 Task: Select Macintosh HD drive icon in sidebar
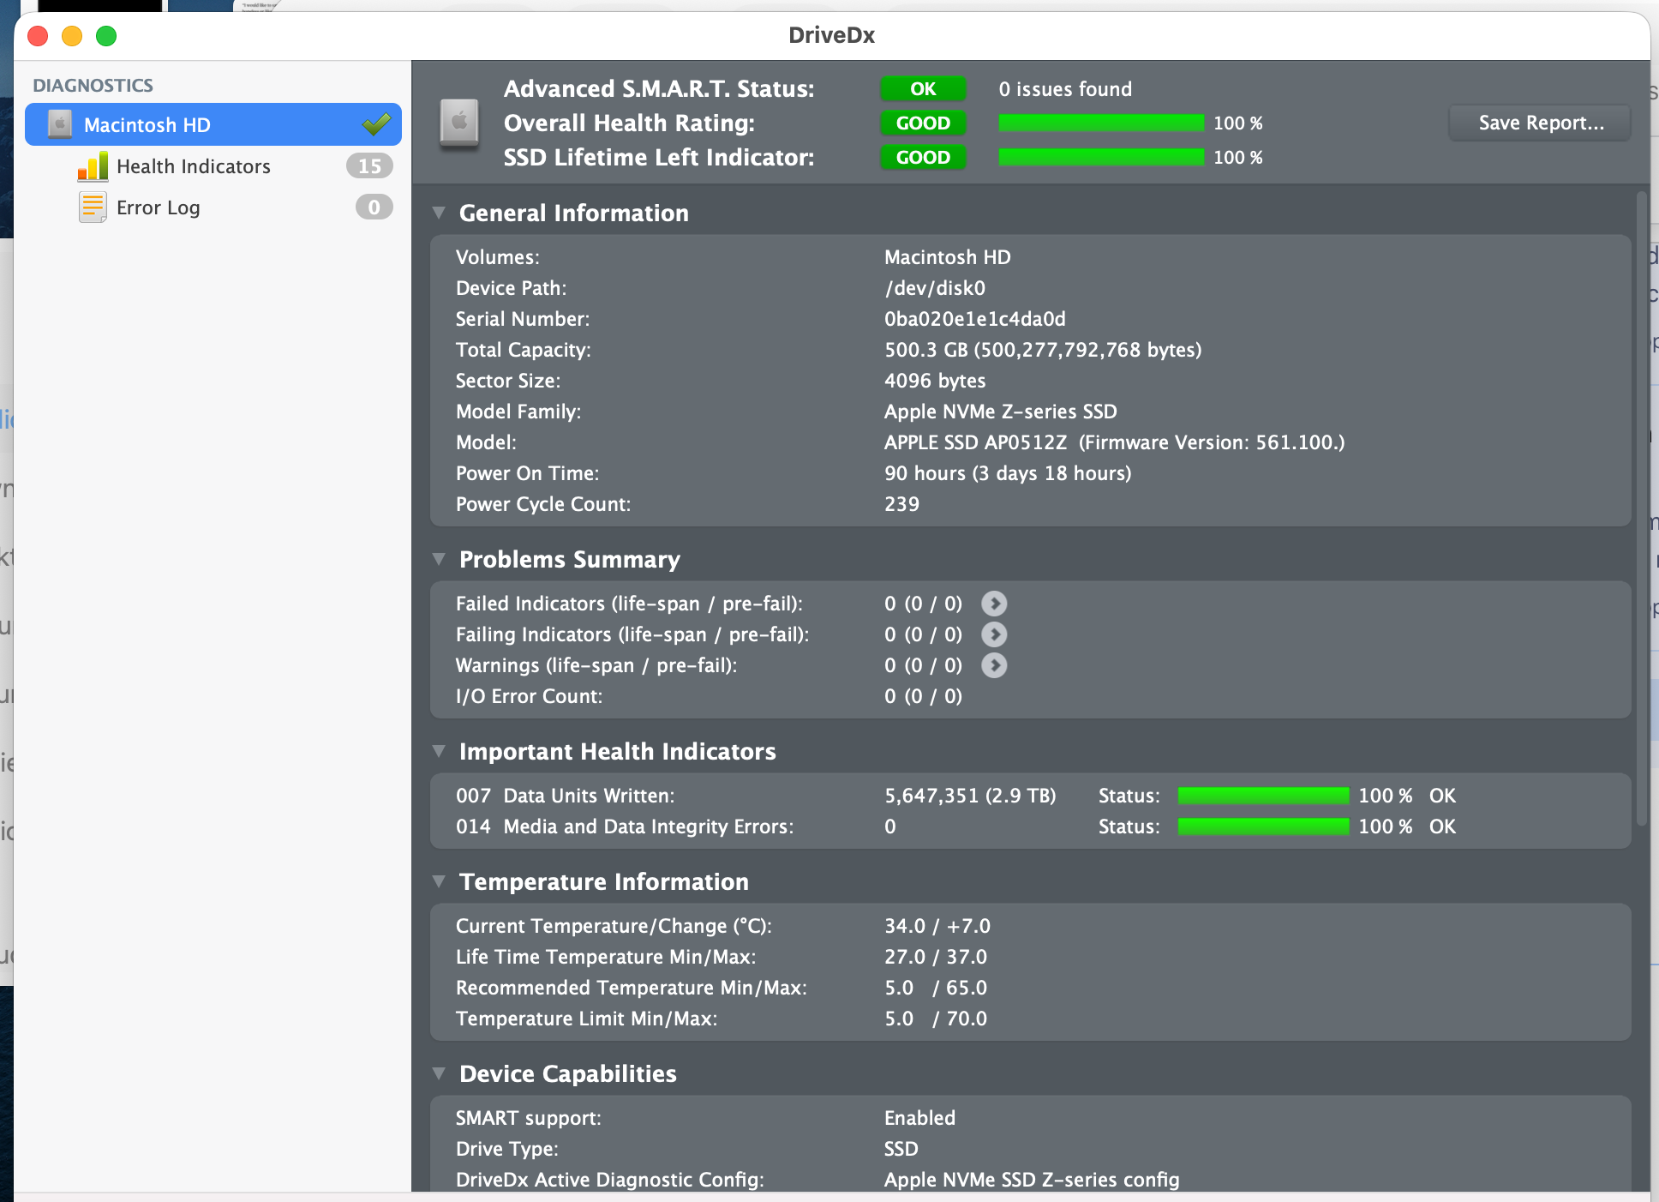pos(60,124)
